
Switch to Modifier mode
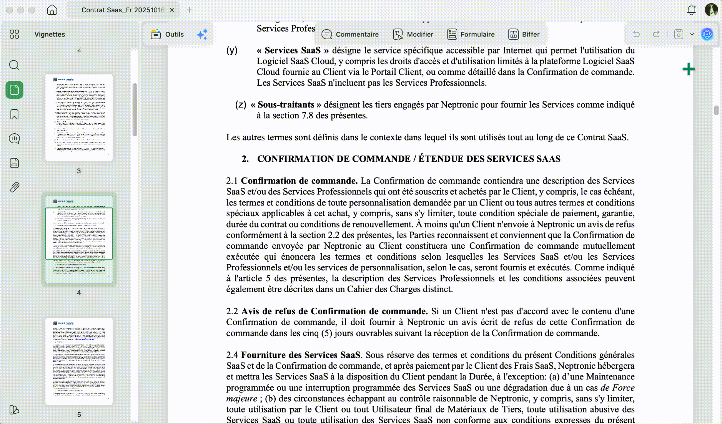coord(413,34)
